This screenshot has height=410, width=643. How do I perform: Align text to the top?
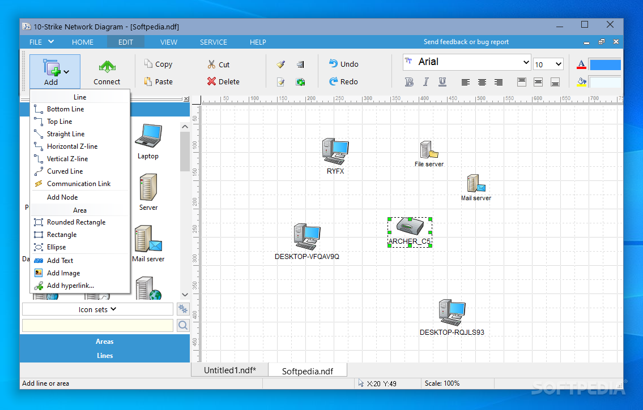click(x=522, y=82)
